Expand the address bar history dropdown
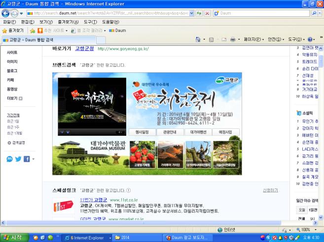This screenshot has height=242, width=324. [x=191, y=13]
